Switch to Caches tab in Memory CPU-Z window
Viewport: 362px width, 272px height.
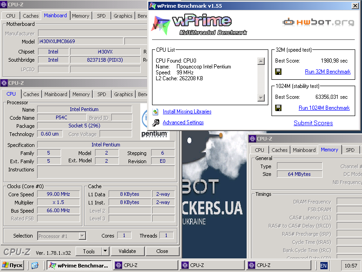click(x=280, y=150)
